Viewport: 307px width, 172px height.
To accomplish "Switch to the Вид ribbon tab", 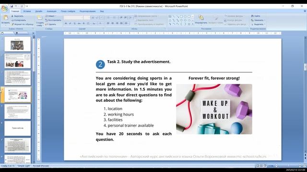I will point(102,11).
